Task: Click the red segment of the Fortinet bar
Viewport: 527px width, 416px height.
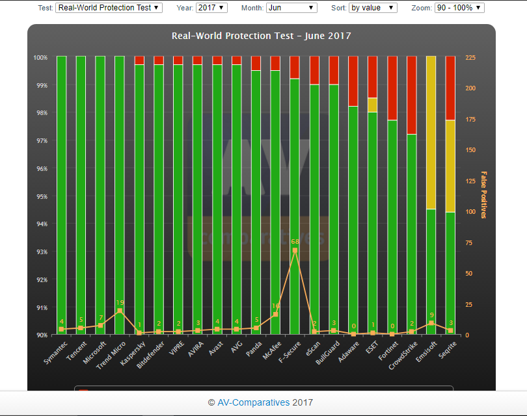Action: point(392,88)
